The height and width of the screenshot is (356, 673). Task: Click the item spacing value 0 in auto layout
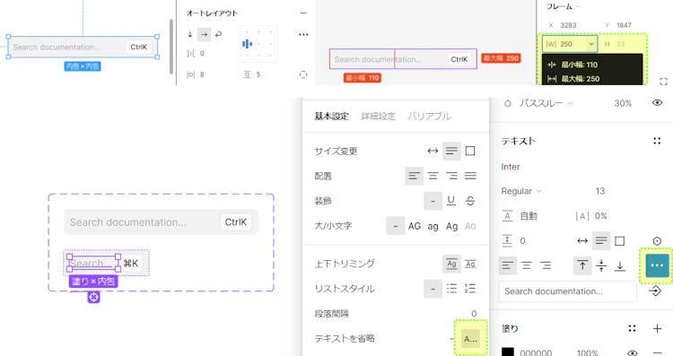[x=202, y=53]
